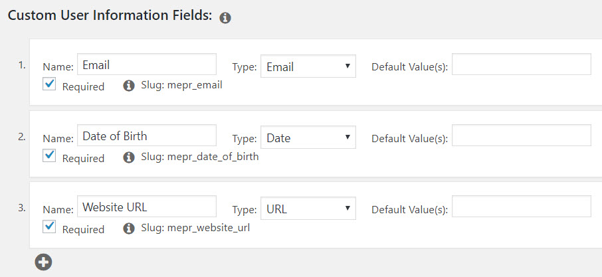Click the Name field containing Email
Screen dimensions: 602x277
pos(147,64)
